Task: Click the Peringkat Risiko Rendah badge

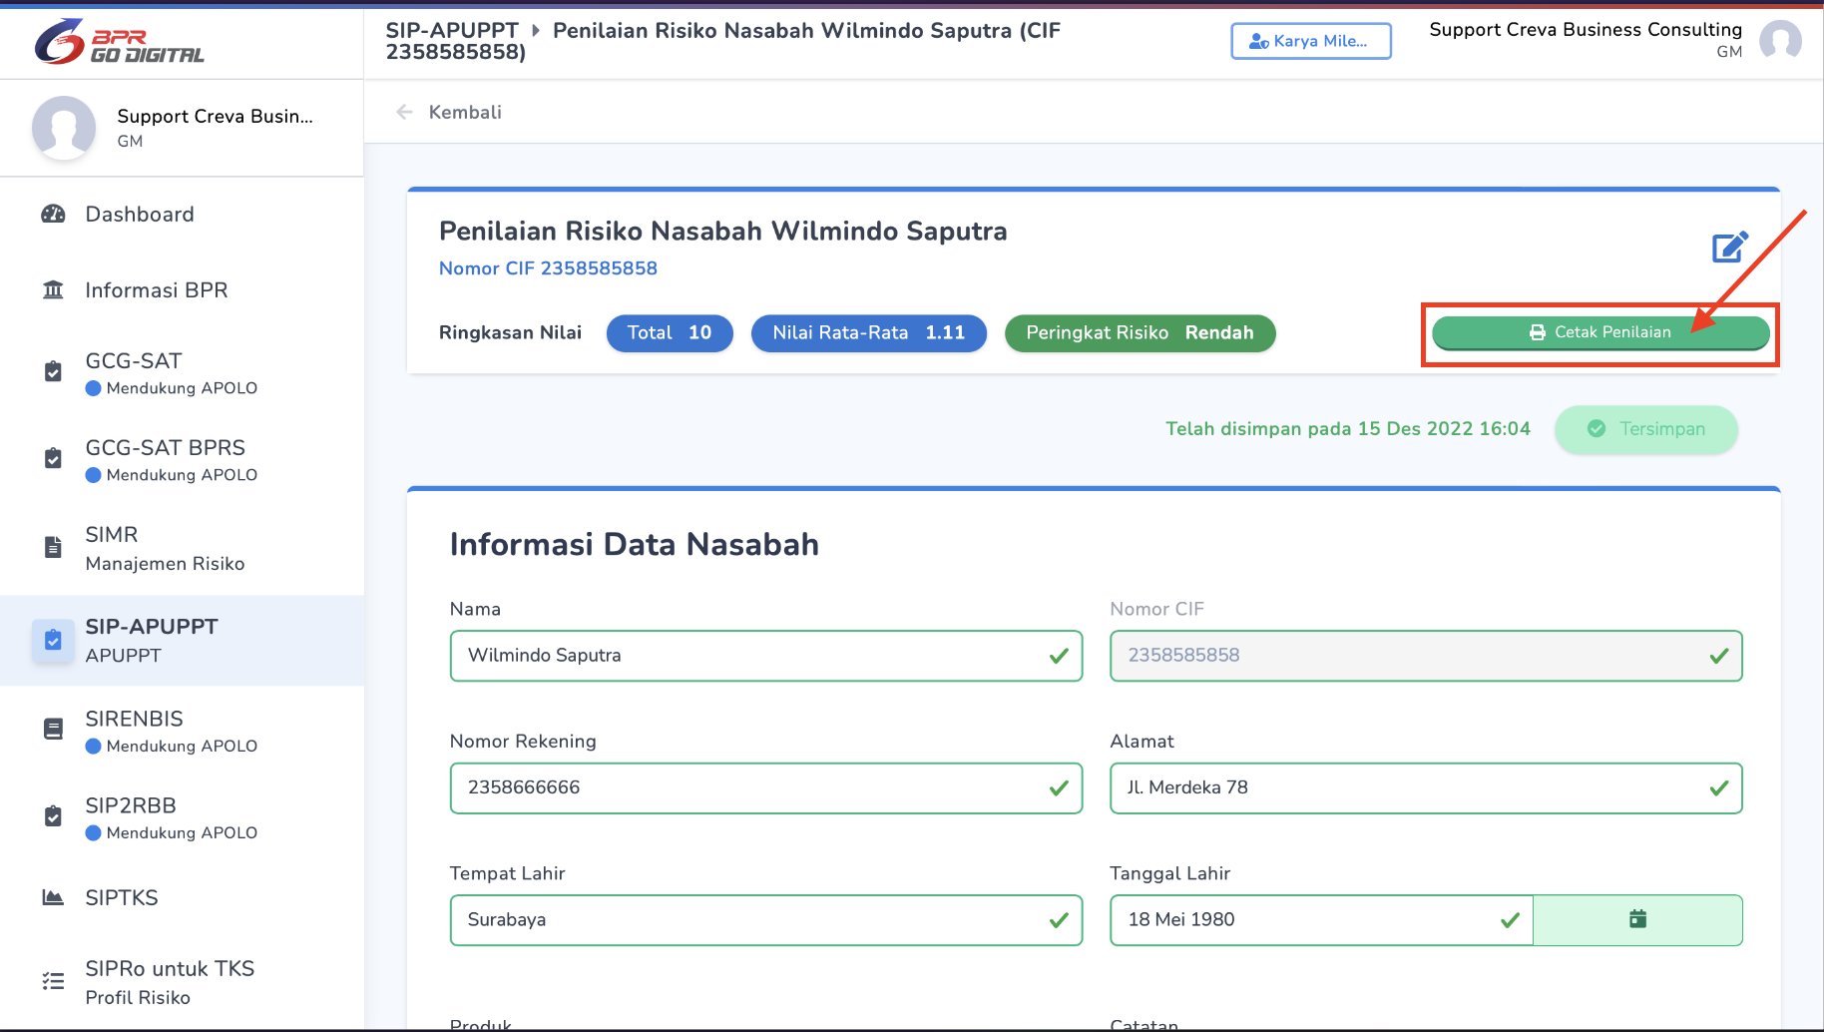Action: pos(1140,333)
